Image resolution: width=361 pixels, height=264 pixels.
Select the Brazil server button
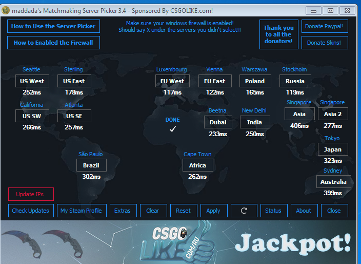coord(91,165)
